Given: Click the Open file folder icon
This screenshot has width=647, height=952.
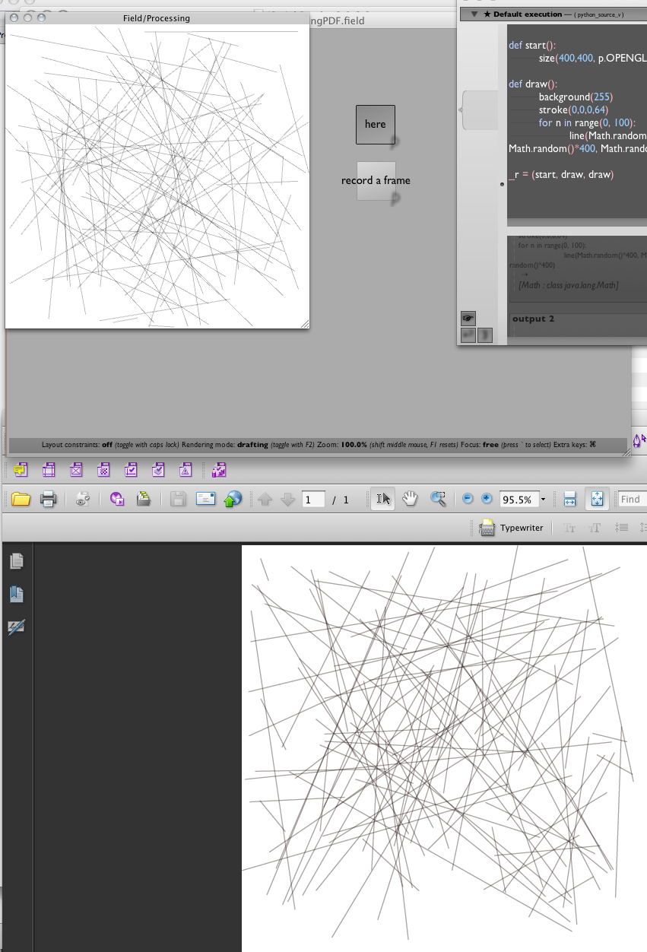Looking at the screenshot, I should (21, 500).
